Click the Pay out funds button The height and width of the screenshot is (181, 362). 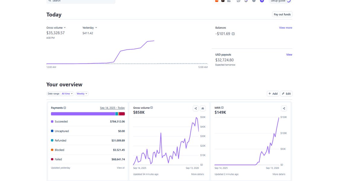pos(282,14)
